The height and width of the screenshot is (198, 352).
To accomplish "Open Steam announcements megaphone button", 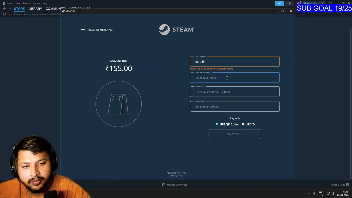I will 279,3.
